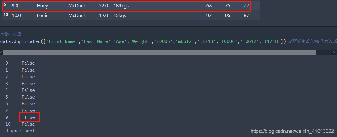Click 'McDuck' in the Huey row
Image resolution: width=337 pixels, height=137 pixels.
tap(77, 6)
